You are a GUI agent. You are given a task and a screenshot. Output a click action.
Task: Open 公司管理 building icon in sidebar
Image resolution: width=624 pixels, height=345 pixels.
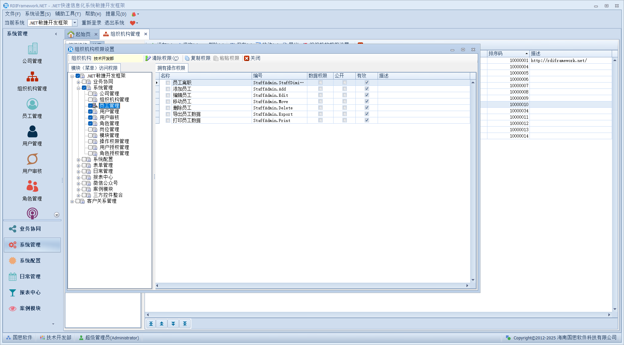click(x=32, y=49)
